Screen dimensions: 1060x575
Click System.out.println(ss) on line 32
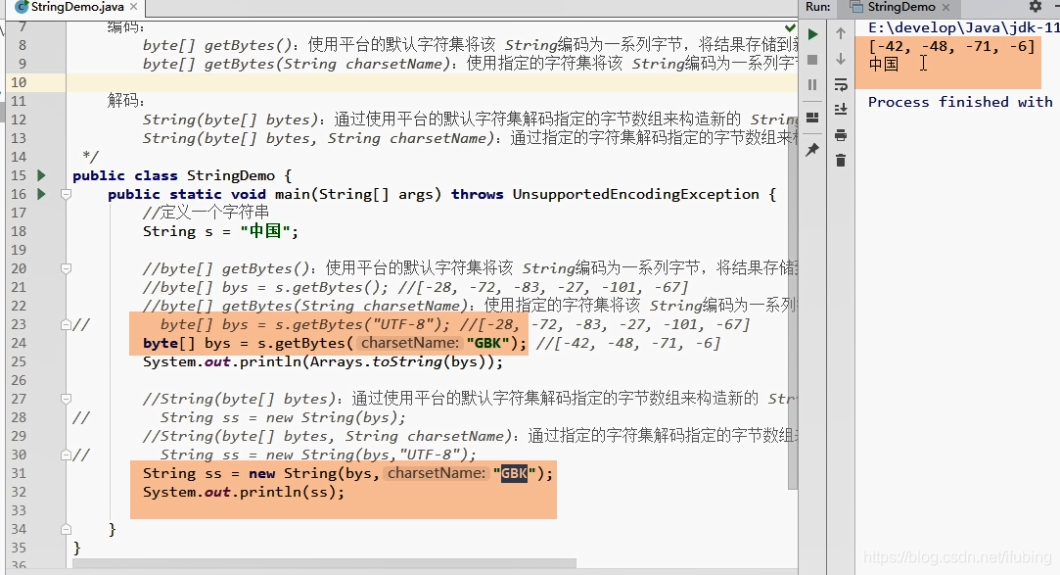244,492
